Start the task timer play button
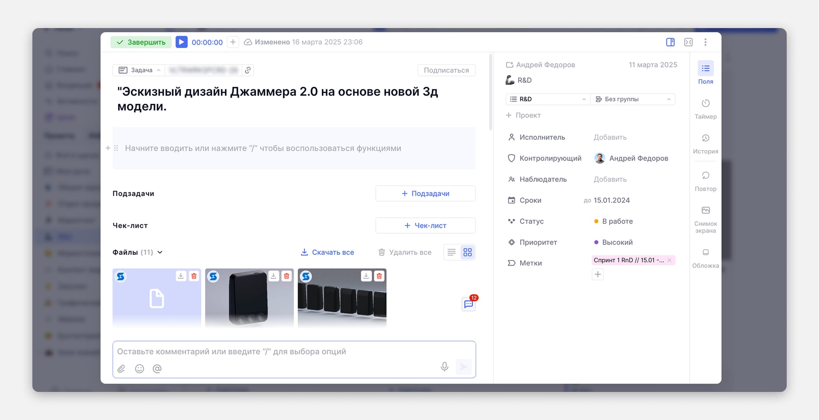This screenshot has height=420, width=819. (x=181, y=42)
